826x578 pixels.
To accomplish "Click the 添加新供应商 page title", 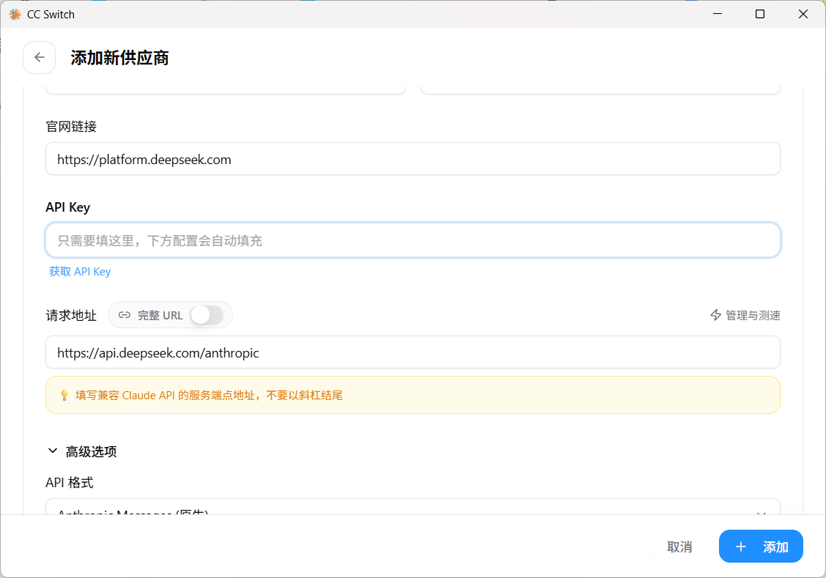I will (119, 58).
